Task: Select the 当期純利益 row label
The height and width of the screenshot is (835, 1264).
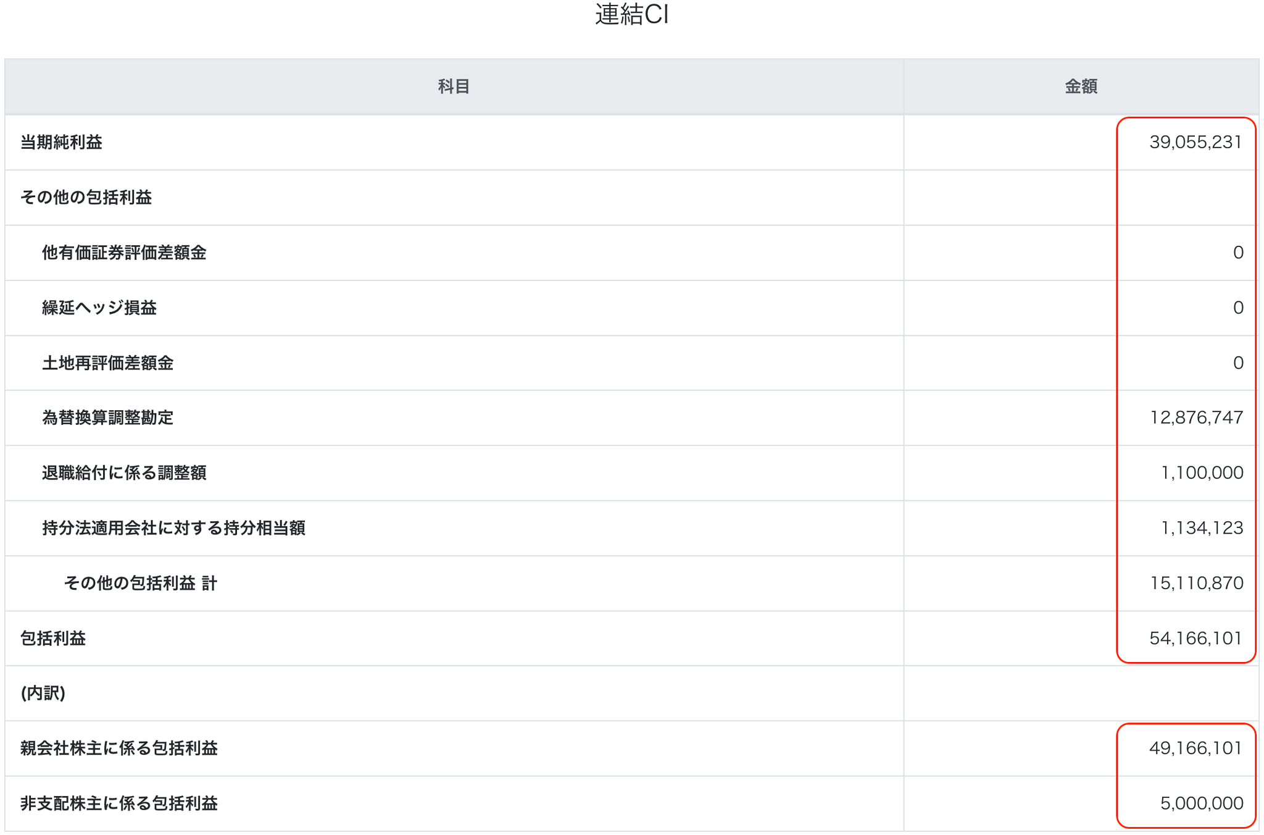Action: pos(61,143)
